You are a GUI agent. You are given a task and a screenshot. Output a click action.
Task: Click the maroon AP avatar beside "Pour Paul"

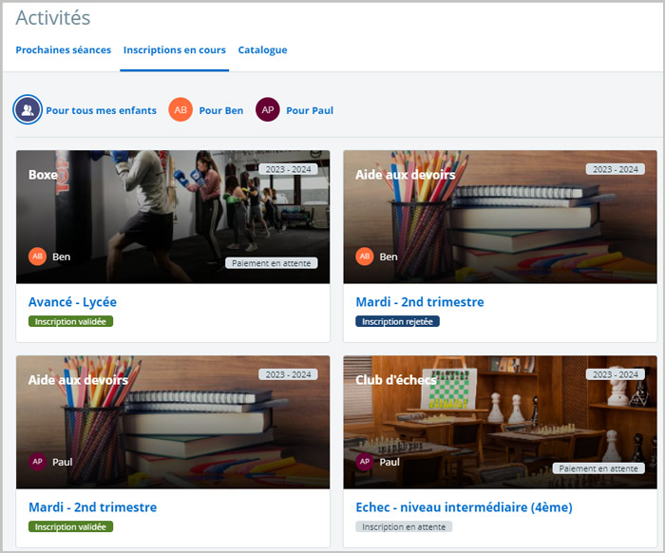268,110
